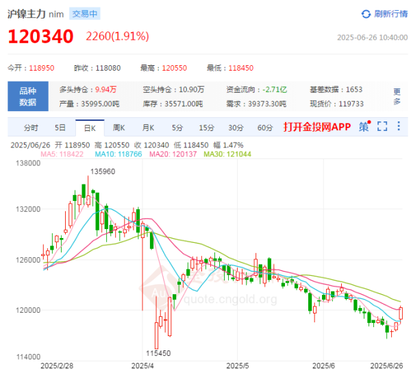The width and height of the screenshot is (411, 369).
Task: Click the 2025/4 date axis label
Action: coord(142,366)
